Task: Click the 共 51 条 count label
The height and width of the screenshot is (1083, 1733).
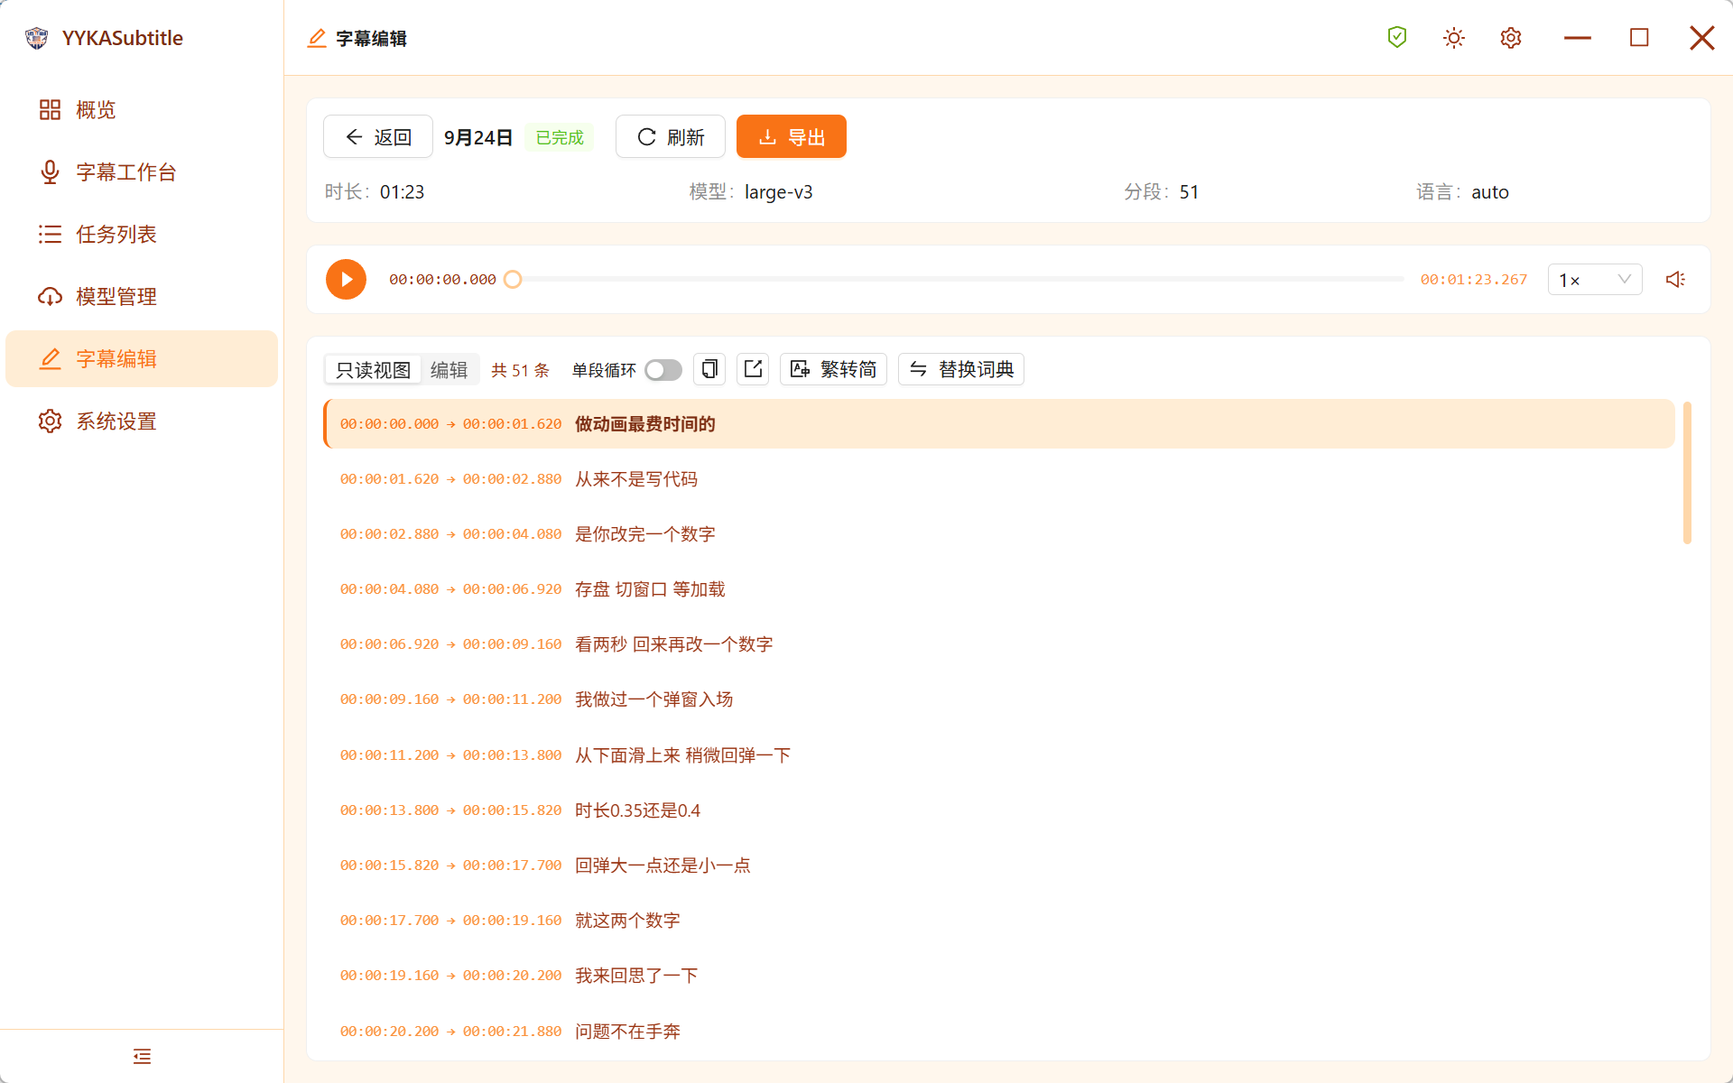Action: [x=520, y=370]
